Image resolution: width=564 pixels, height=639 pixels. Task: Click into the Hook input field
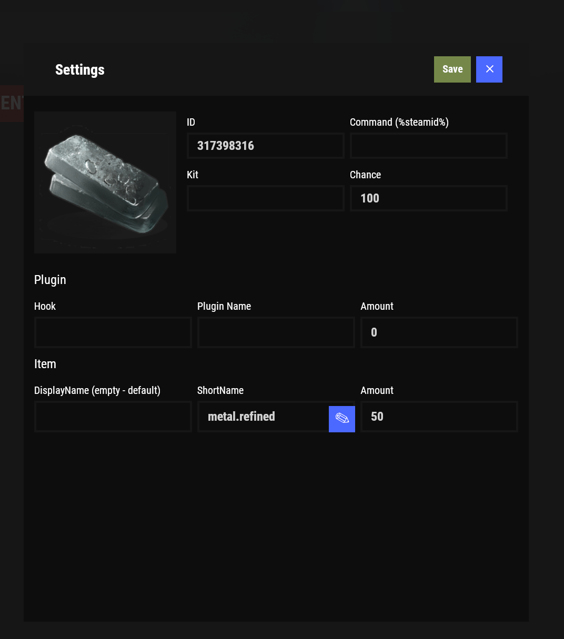113,332
